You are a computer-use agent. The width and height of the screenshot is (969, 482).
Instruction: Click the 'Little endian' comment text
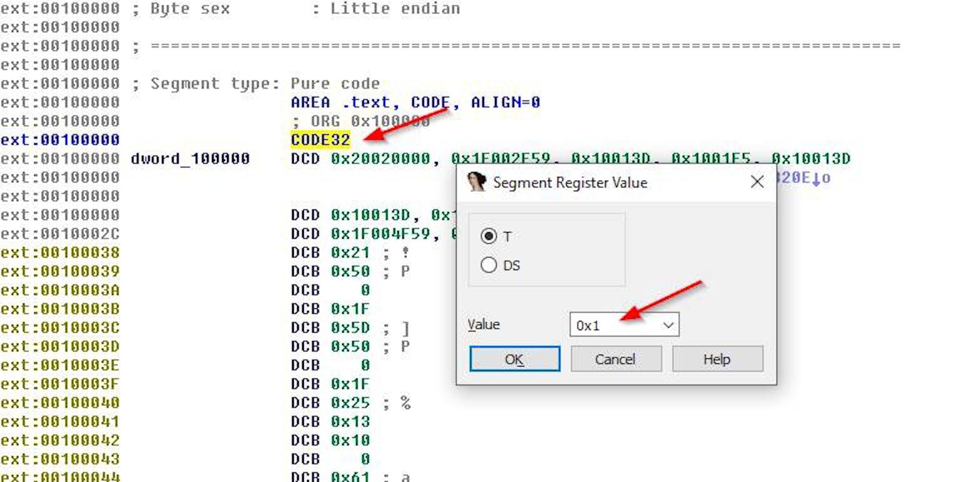coord(395,9)
